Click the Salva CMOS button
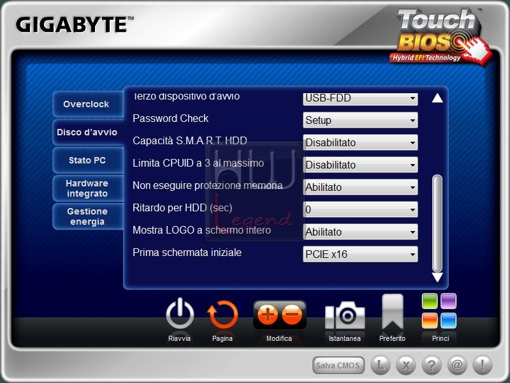This screenshot has width=510, height=383. [339, 365]
